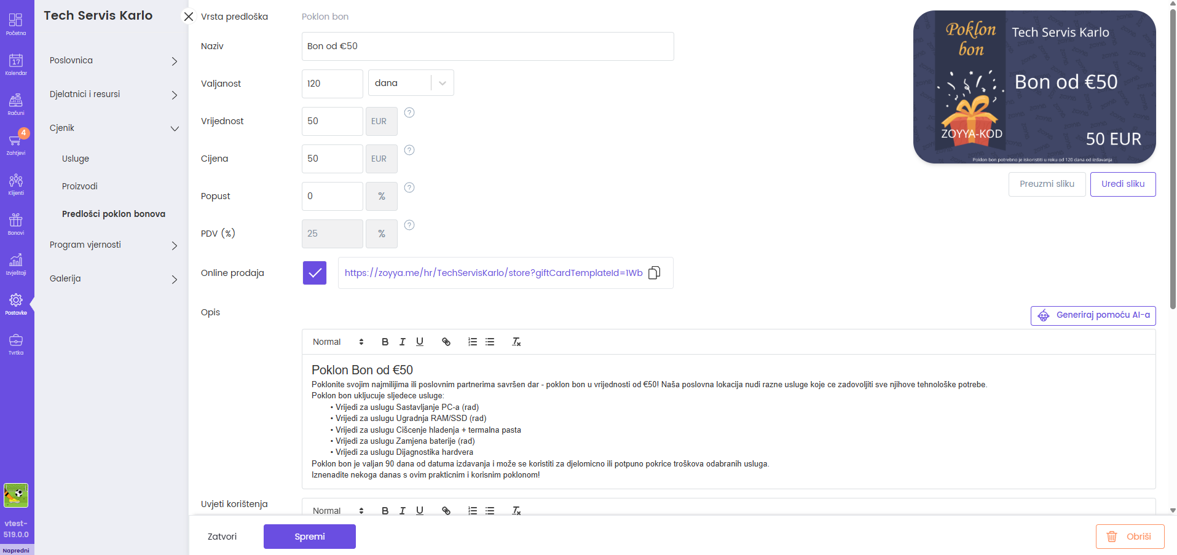The image size is (1177, 555).
Task: Open Normal text style dropdown in Opis
Action: point(337,342)
